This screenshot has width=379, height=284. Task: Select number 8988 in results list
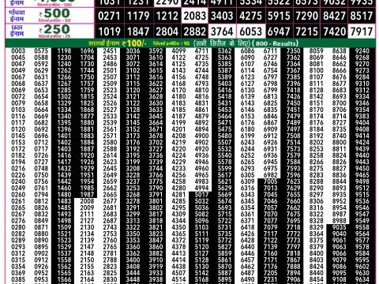click(x=339, y=221)
